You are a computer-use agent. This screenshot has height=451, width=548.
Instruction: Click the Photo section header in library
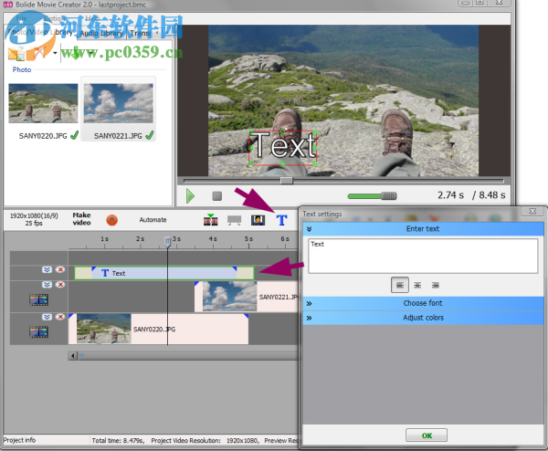[x=22, y=69]
